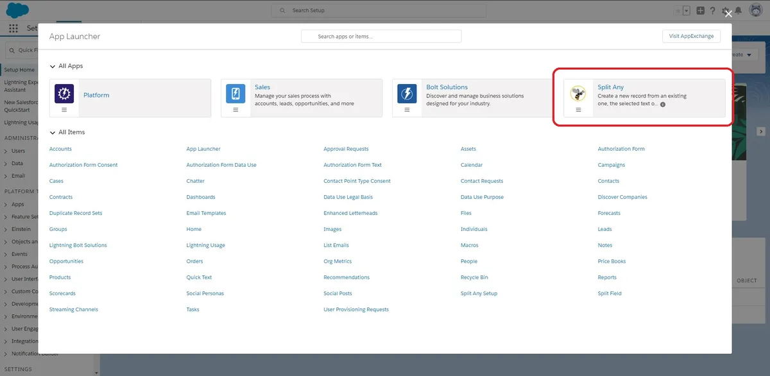Image resolution: width=770 pixels, height=376 pixels.
Task: Click the favorites star icon
Action: 678,11
